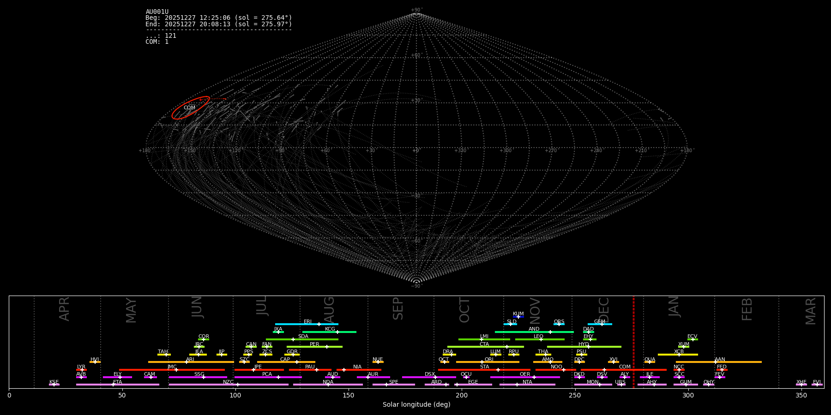Click the AND shower bar

(534, 332)
